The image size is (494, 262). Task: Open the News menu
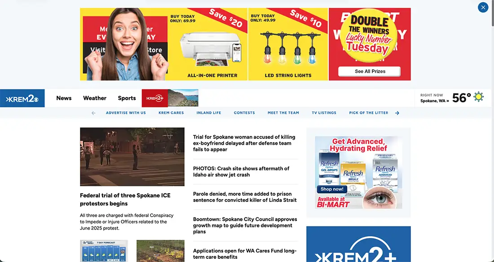click(x=64, y=98)
